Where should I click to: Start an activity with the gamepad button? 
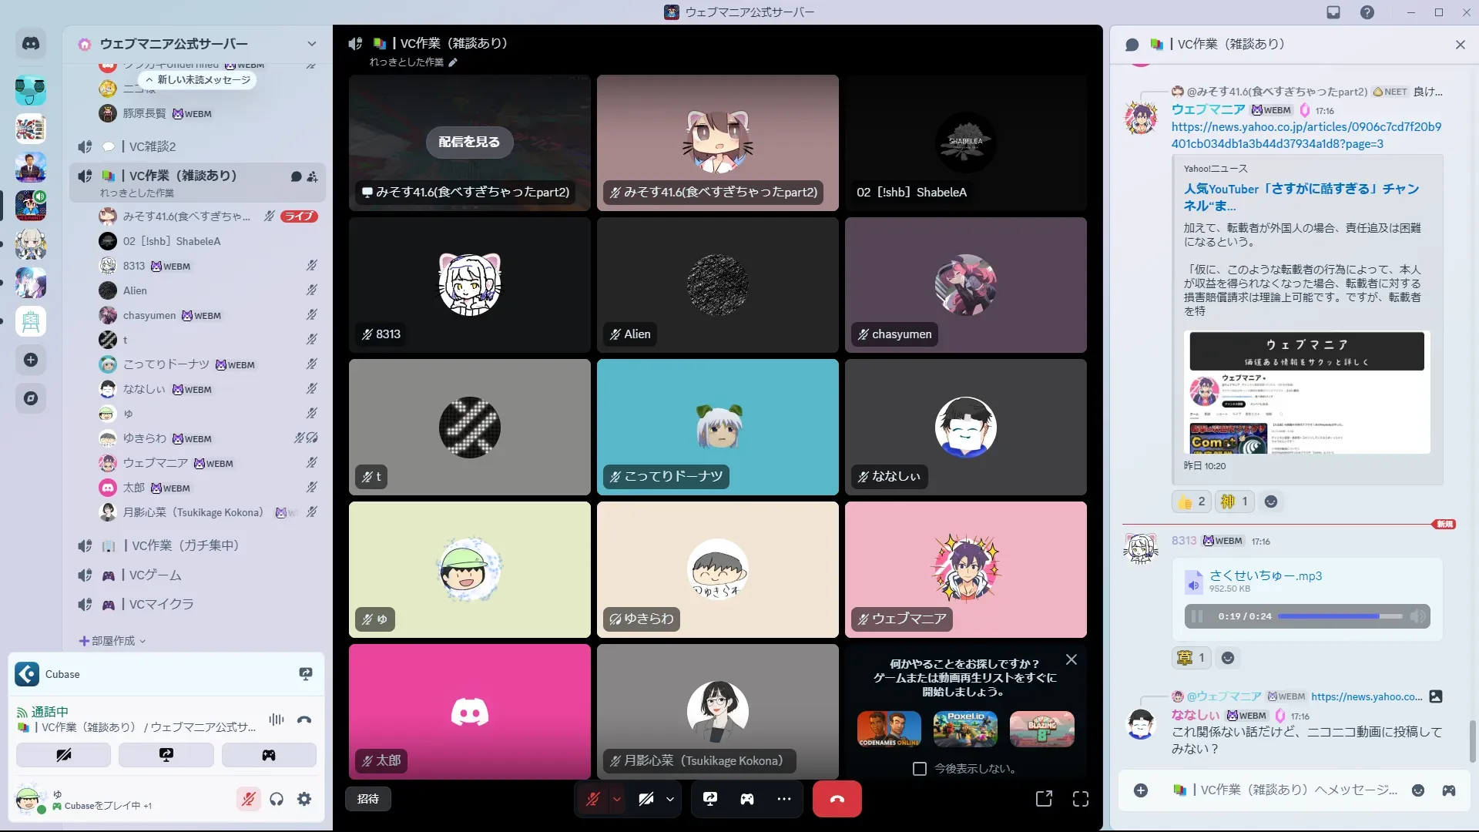[x=747, y=799]
